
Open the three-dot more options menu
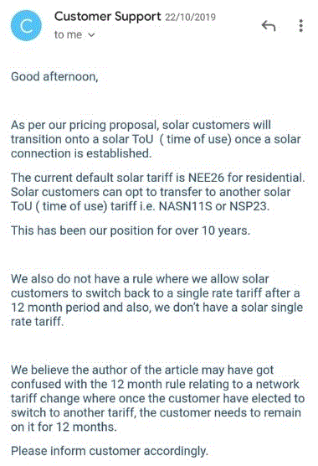pyautogui.click(x=300, y=25)
